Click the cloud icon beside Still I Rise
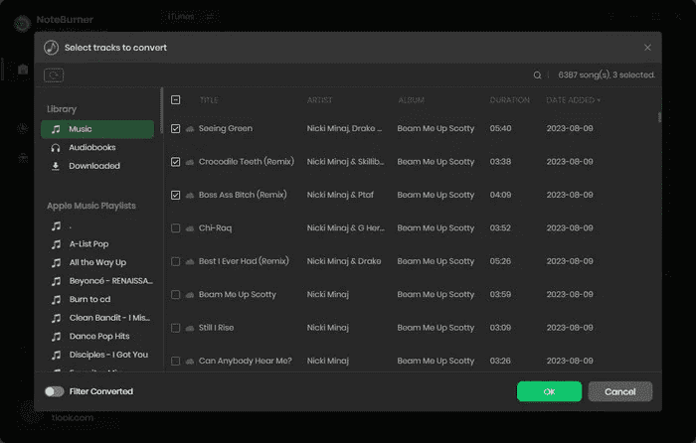The image size is (696, 443). [190, 329]
